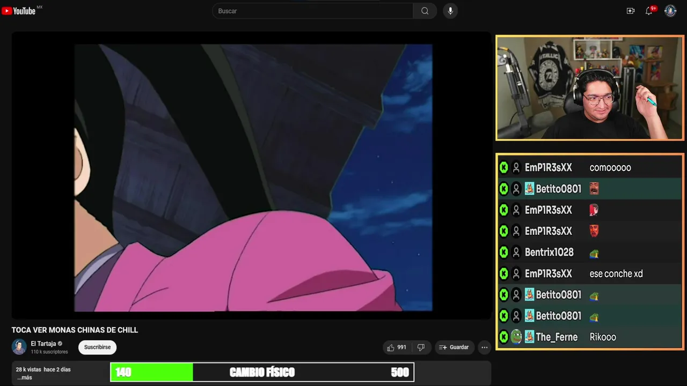Click the green Kick badge beside The_Ferne
The width and height of the screenshot is (687, 386).
503,337
